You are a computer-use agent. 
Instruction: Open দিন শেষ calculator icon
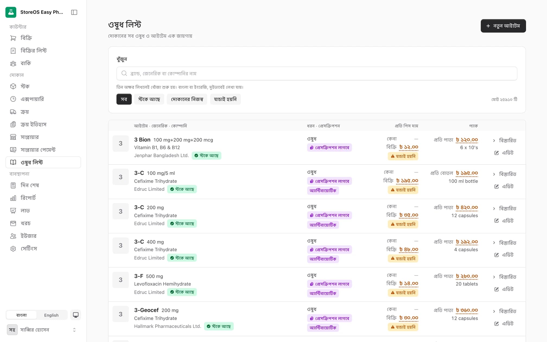pos(13,185)
